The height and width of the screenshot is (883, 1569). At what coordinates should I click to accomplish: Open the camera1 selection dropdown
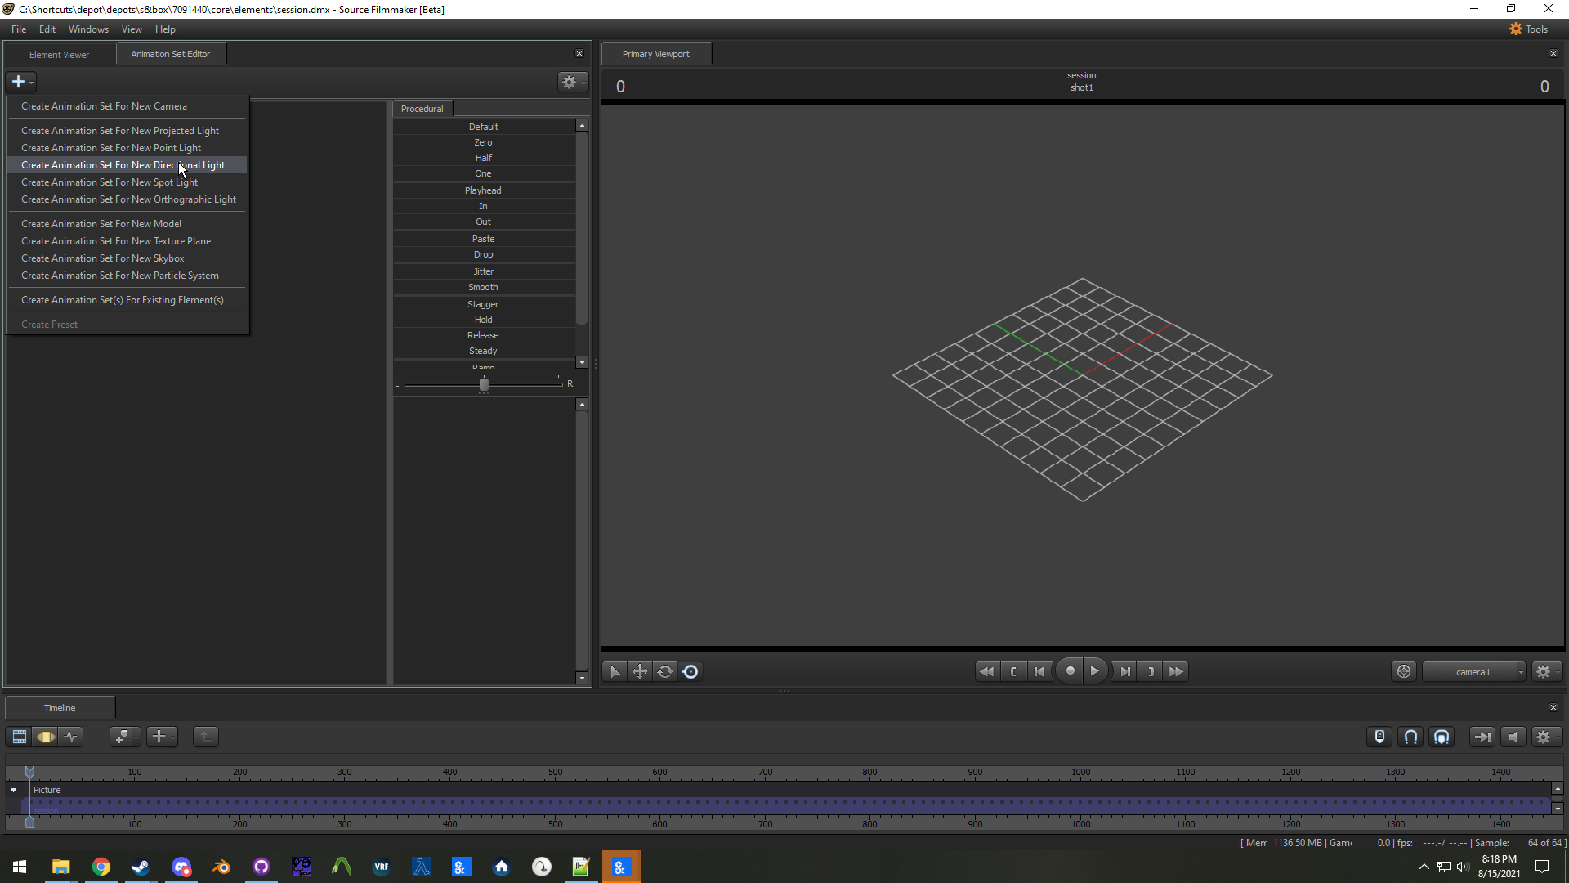pyautogui.click(x=1473, y=671)
